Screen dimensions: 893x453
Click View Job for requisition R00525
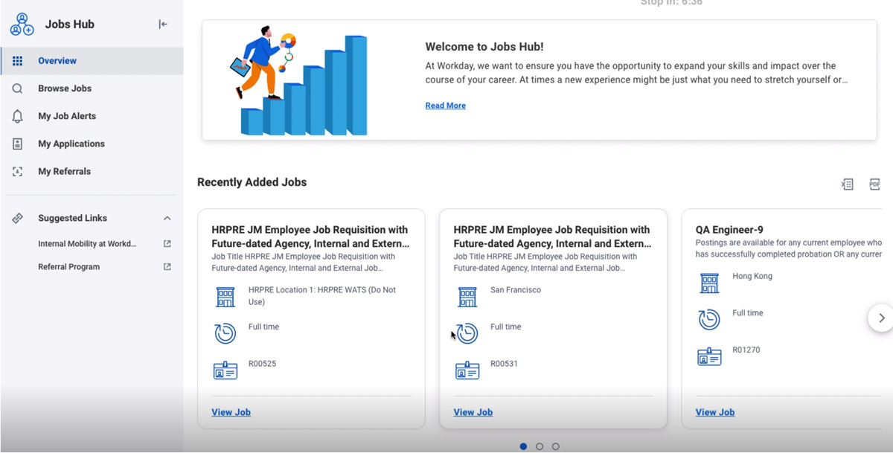[231, 412]
